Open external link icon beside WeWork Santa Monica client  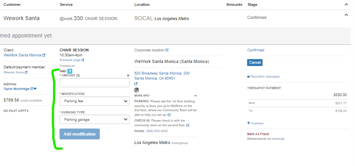pos(44,55)
